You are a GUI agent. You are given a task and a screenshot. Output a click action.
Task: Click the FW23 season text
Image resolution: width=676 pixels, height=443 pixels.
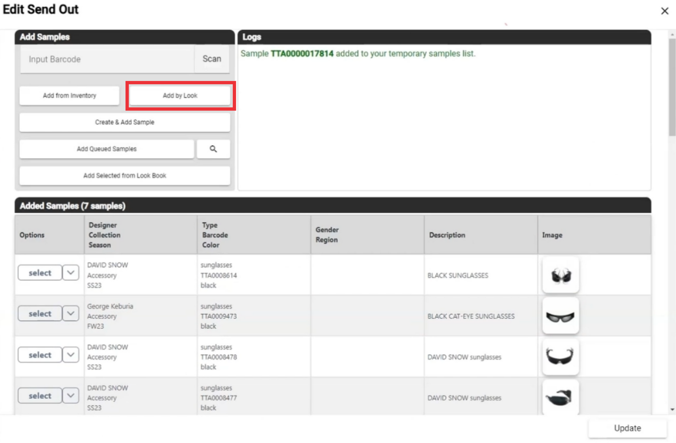coord(95,326)
